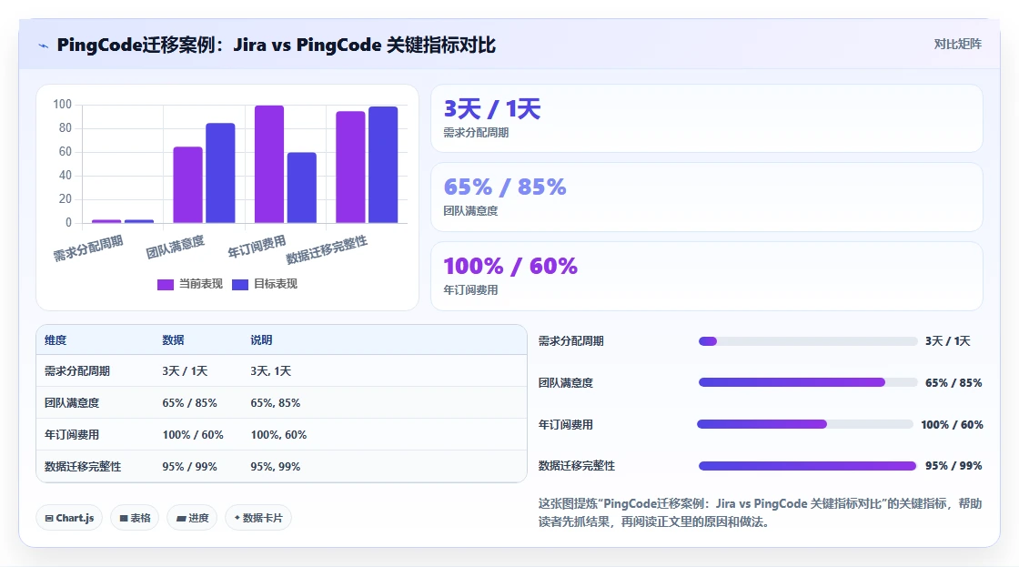This screenshot has width=1019, height=567.
Task: Click the 需求分配周期 axis label under chart
Action: [87, 248]
